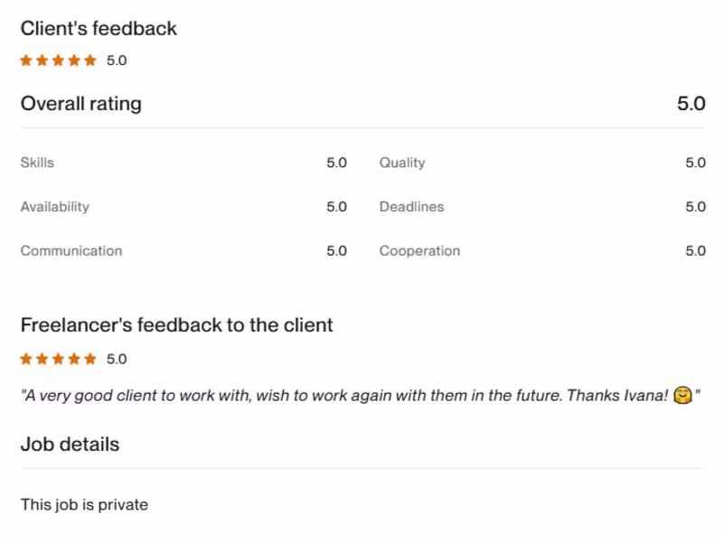Image resolution: width=723 pixels, height=542 pixels.
Task: Click first star in Freelancer's feedback rating
Action: click(x=26, y=360)
